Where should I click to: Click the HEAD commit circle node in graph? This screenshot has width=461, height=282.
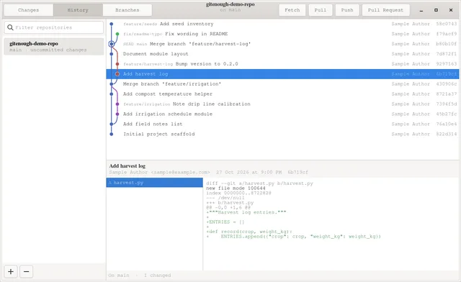click(112, 44)
